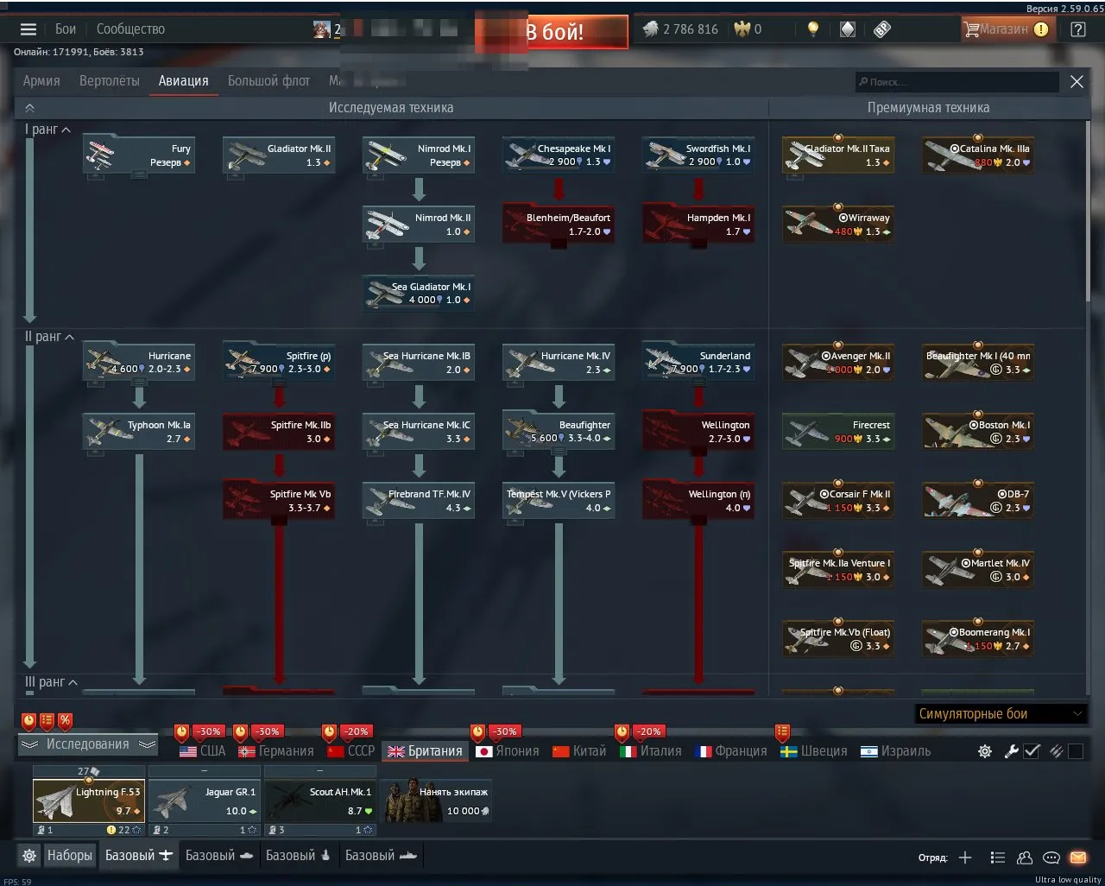Open the Сообщество menu
Screen dimensions: 1105x886
pos(130,29)
